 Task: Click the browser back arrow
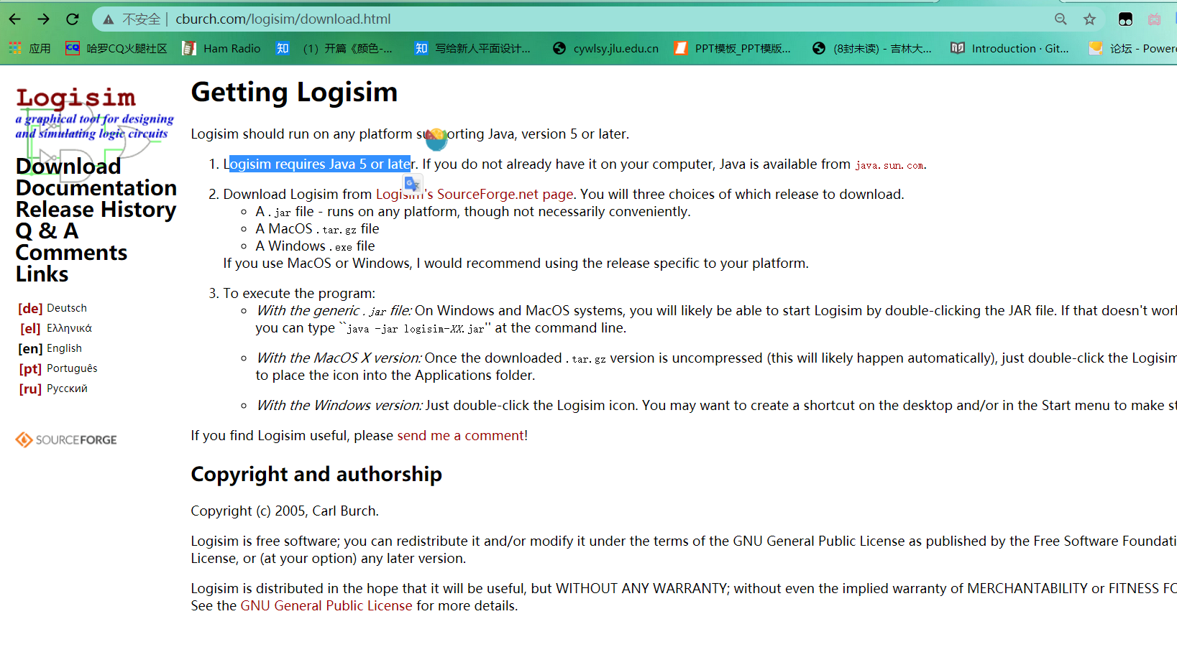coord(14,19)
